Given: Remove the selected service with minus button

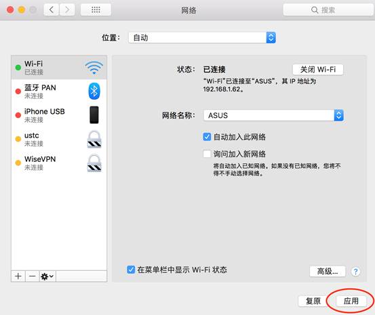Looking at the screenshot, I should pos(33,276).
